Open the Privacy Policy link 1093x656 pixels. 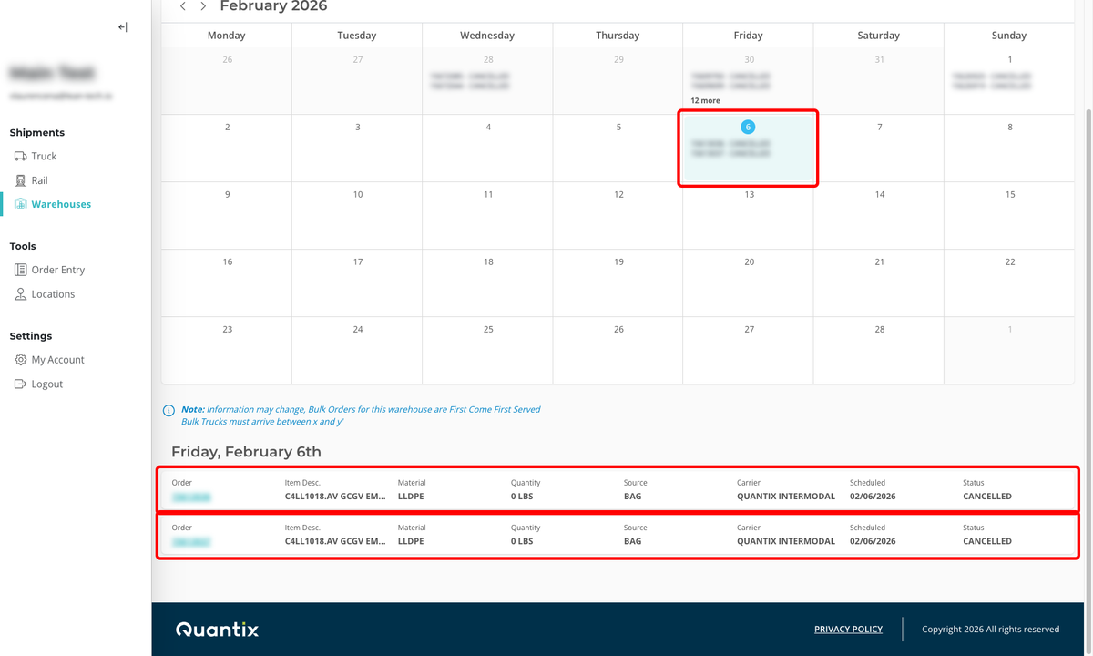[x=848, y=629]
